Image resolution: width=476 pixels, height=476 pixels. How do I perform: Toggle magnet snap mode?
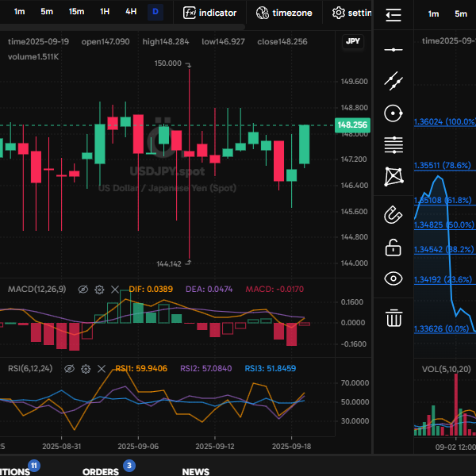pyautogui.click(x=393, y=214)
